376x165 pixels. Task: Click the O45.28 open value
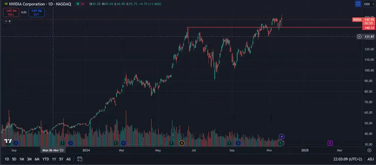[x=95, y=4]
